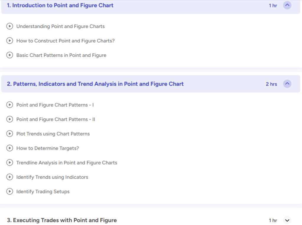Collapse section 1 with the up chevron
The image size is (302, 225).
pyautogui.click(x=287, y=5)
